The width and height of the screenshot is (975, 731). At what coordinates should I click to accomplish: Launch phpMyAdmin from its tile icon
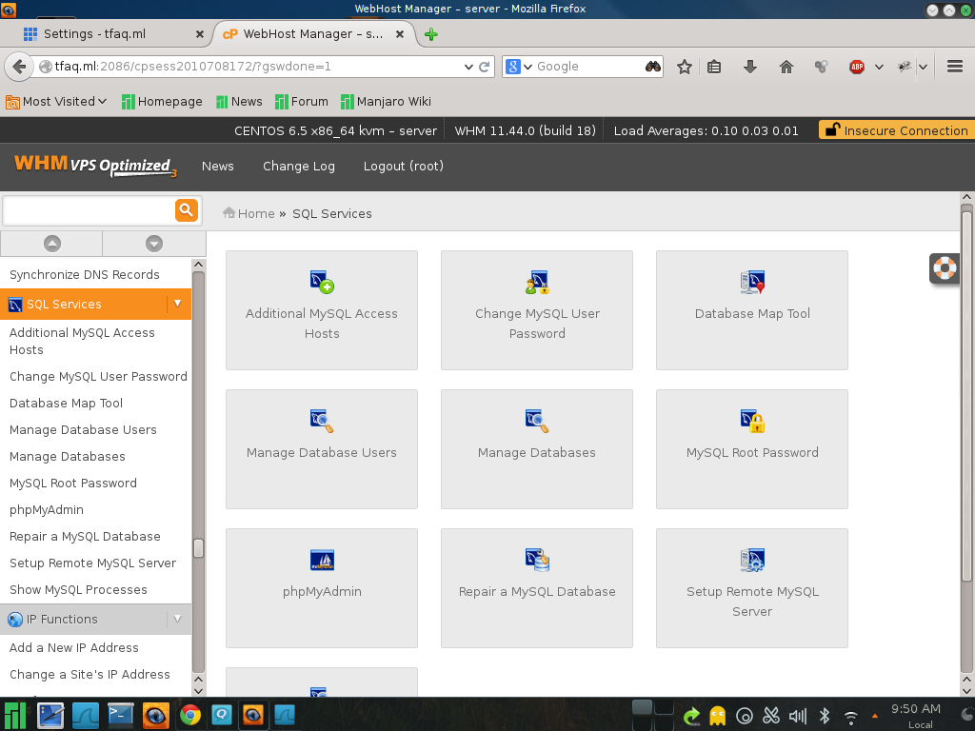click(x=322, y=560)
